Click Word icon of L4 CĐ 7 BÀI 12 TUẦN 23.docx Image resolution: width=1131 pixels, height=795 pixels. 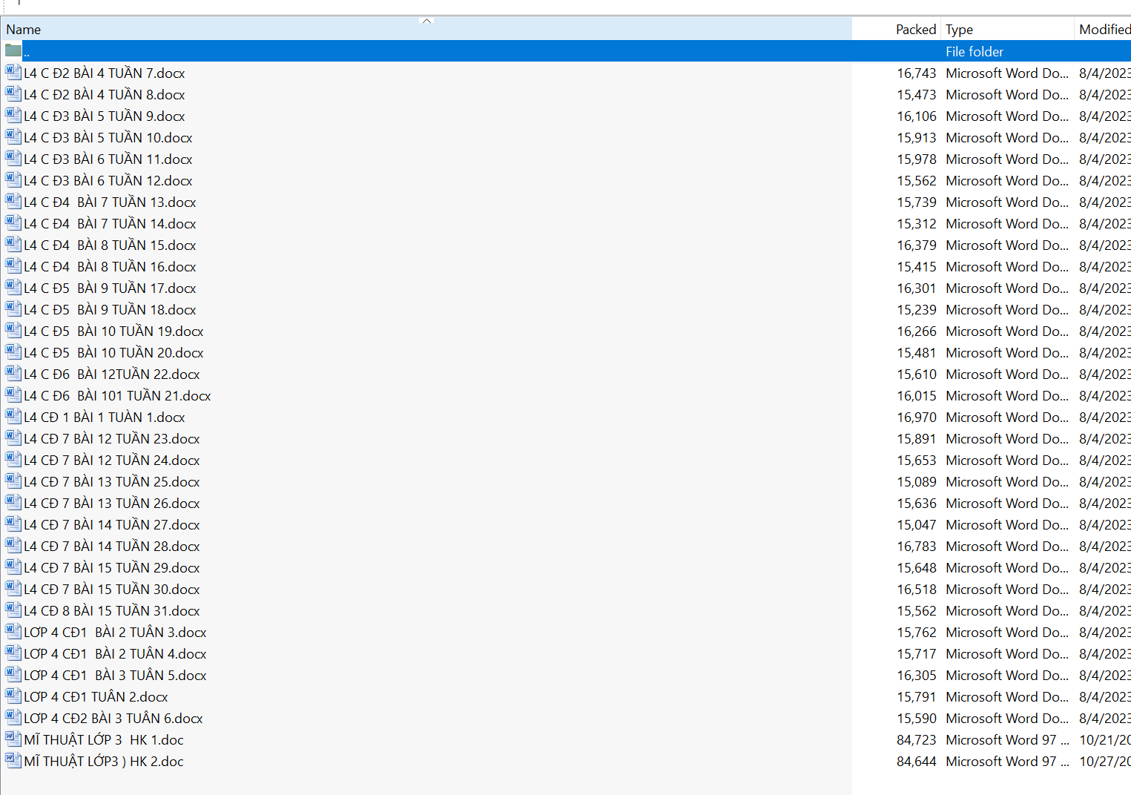click(13, 438)
